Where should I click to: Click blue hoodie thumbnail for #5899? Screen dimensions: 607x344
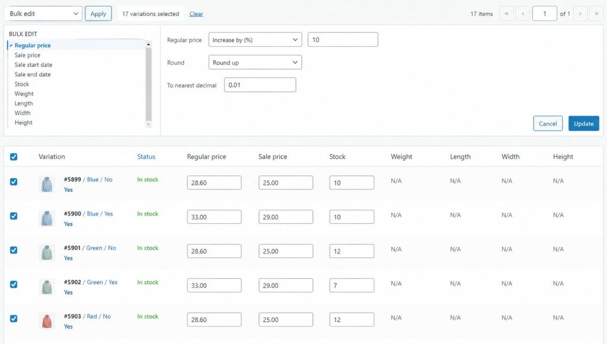click(x=47, y=184)
